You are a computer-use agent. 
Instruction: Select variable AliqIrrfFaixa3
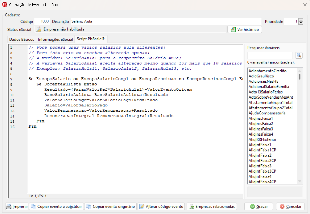pos(260,166)
